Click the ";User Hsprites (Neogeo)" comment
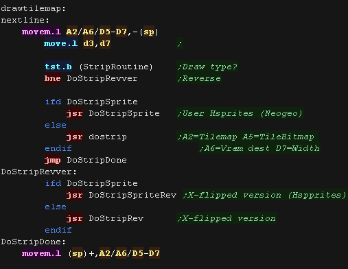The image size is (348, 269). [240, 113]
